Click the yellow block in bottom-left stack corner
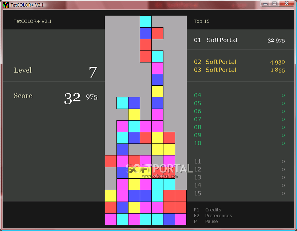Screen dimensions: 297x231 111,196
